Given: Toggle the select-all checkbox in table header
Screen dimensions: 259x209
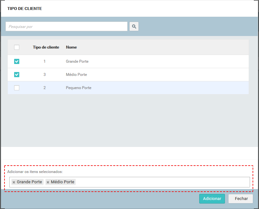Looking at the screenshot, I should 17,47.
